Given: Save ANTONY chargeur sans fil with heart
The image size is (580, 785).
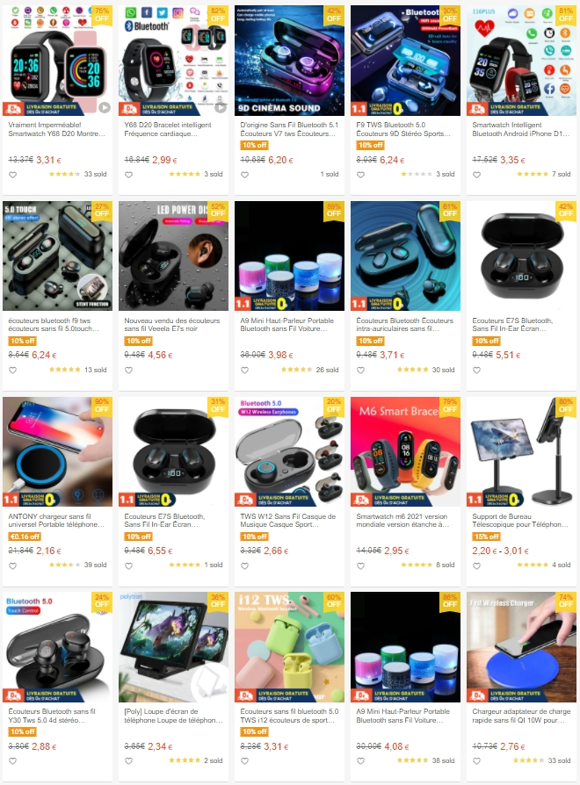Looking at the screenshot, I should coord(13,565).
